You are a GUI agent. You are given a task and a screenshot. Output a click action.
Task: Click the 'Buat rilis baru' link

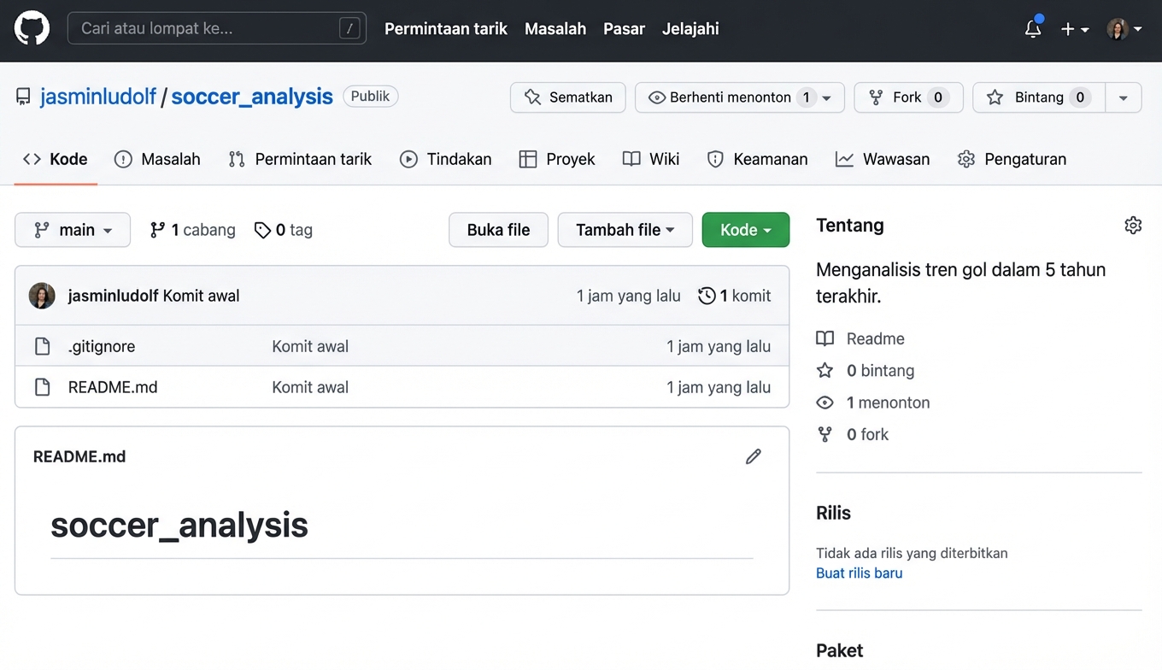tap(859, 573)
